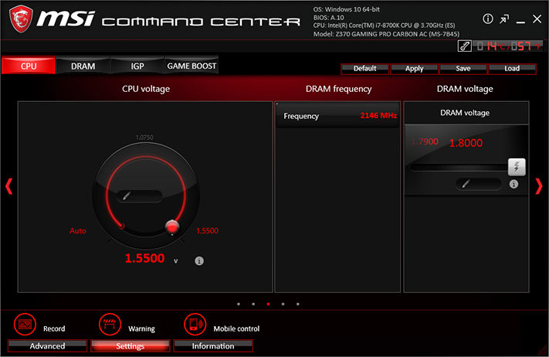Open the Record icon
The width and height of the screenshot is (549, 357).
(x=25, y=325)
